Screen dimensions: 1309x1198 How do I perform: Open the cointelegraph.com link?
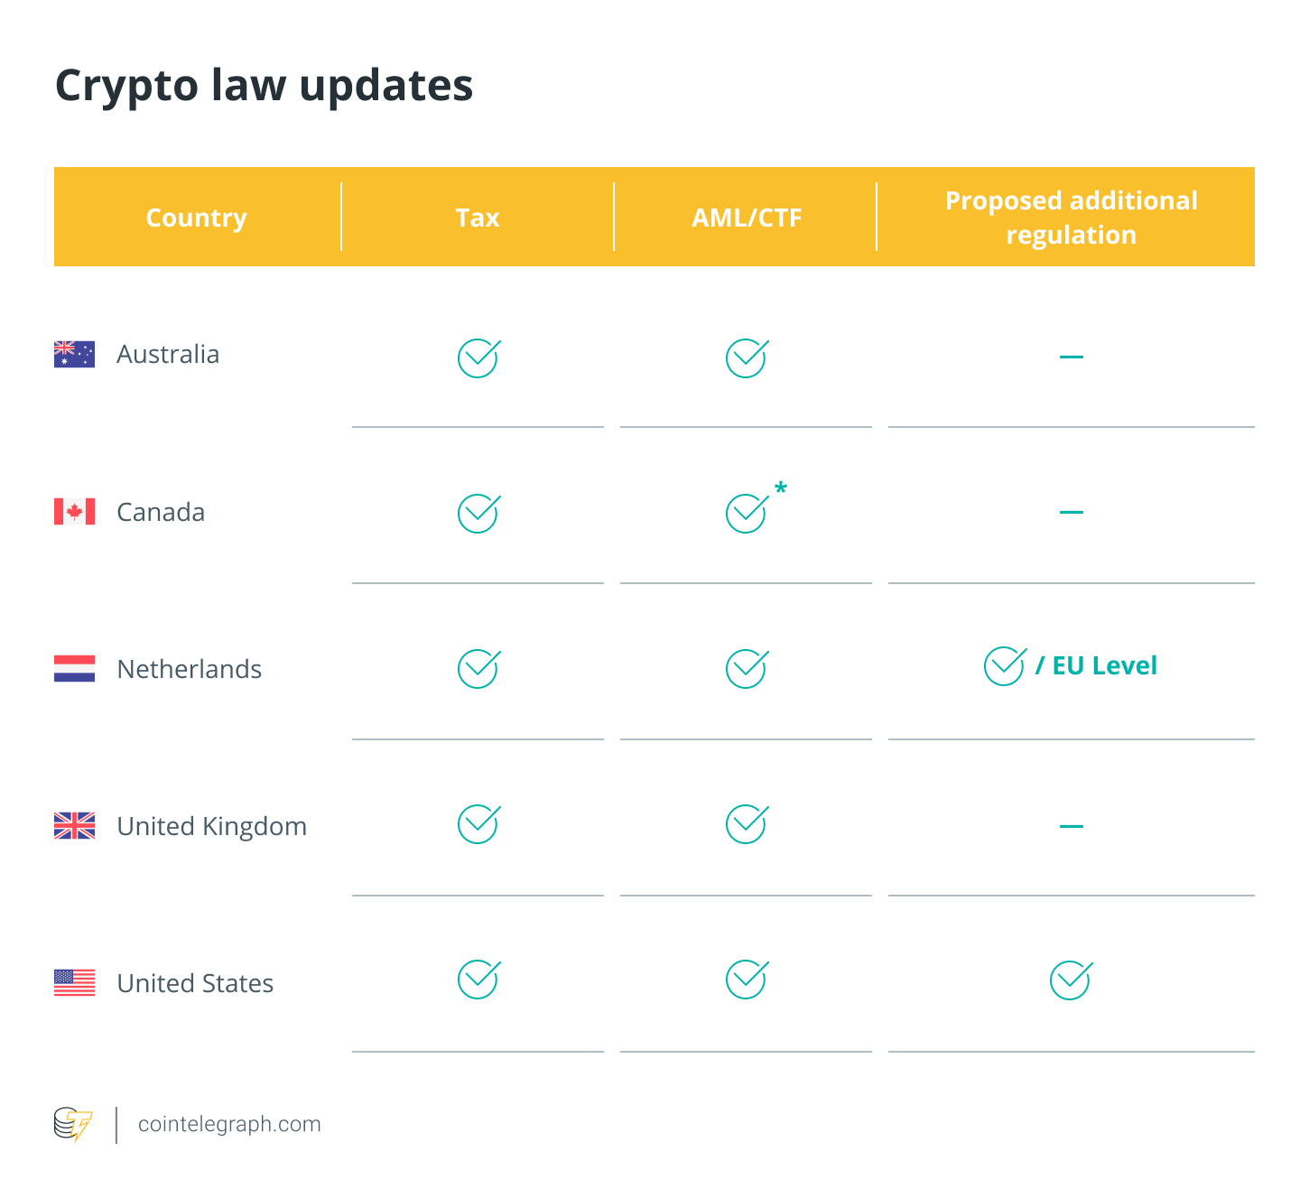[229, 1124]
